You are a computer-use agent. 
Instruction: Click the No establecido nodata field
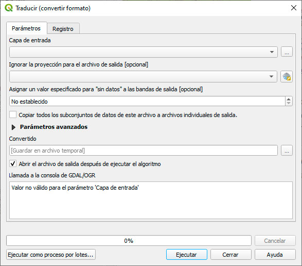pyautogui.click(x=147, y=102)
